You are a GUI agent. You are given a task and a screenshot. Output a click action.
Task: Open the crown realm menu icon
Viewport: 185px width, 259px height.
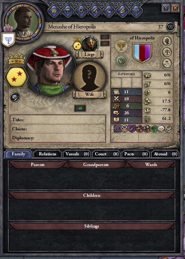(x=54, y=11)
